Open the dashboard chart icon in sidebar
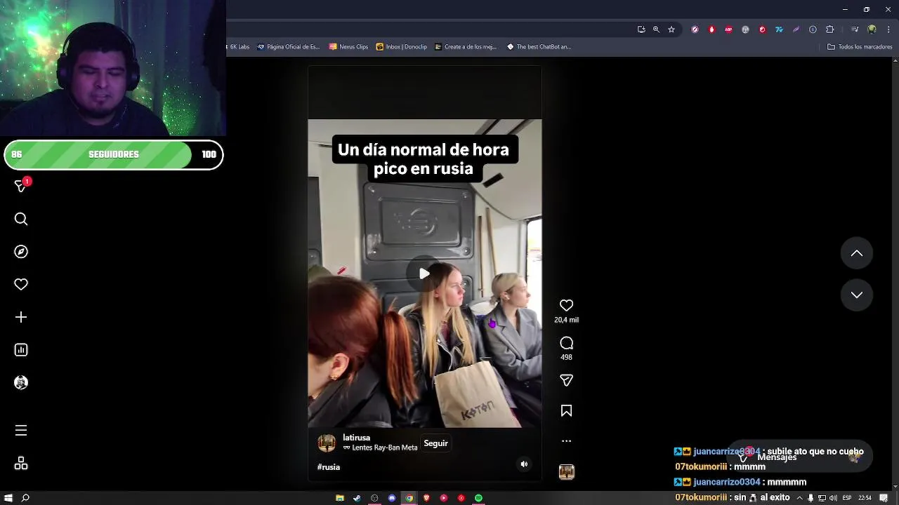899x505 pixels. point(21,350)
